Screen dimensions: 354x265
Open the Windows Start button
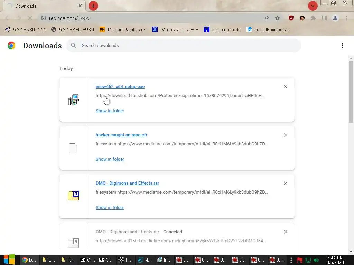[x=9, y=260]
